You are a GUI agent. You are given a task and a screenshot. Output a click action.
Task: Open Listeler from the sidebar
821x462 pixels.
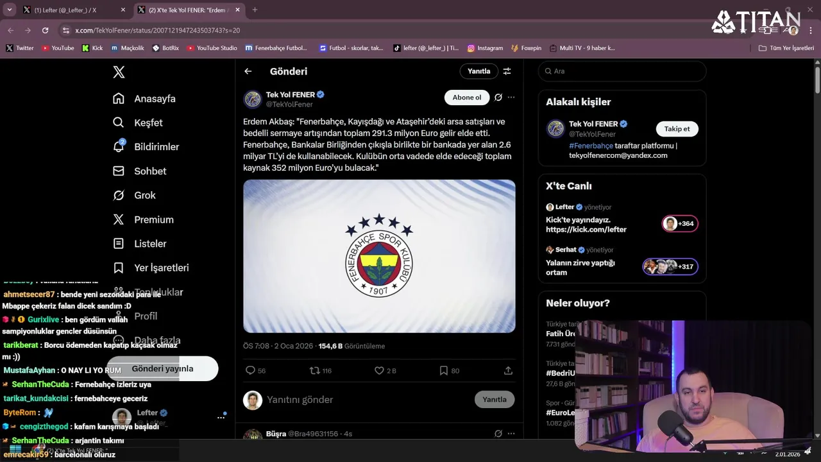[x=139, y=244]
